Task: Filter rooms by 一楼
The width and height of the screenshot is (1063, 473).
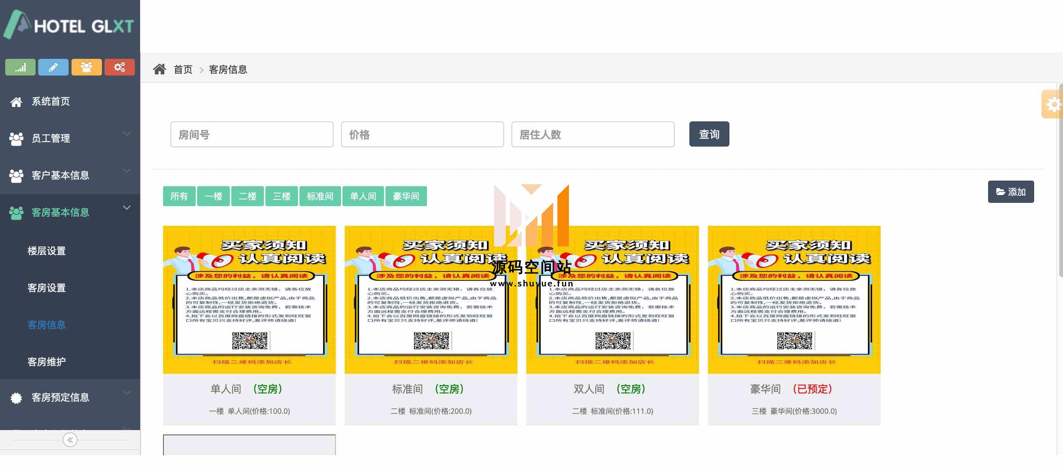Action: point(213,196)
